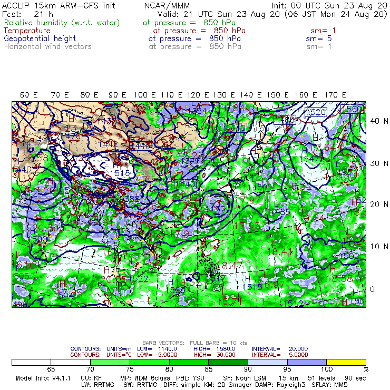Click the "90" colorbar tick label
Image resolution: width=390 pixels, height=390 pixels.
248,369
